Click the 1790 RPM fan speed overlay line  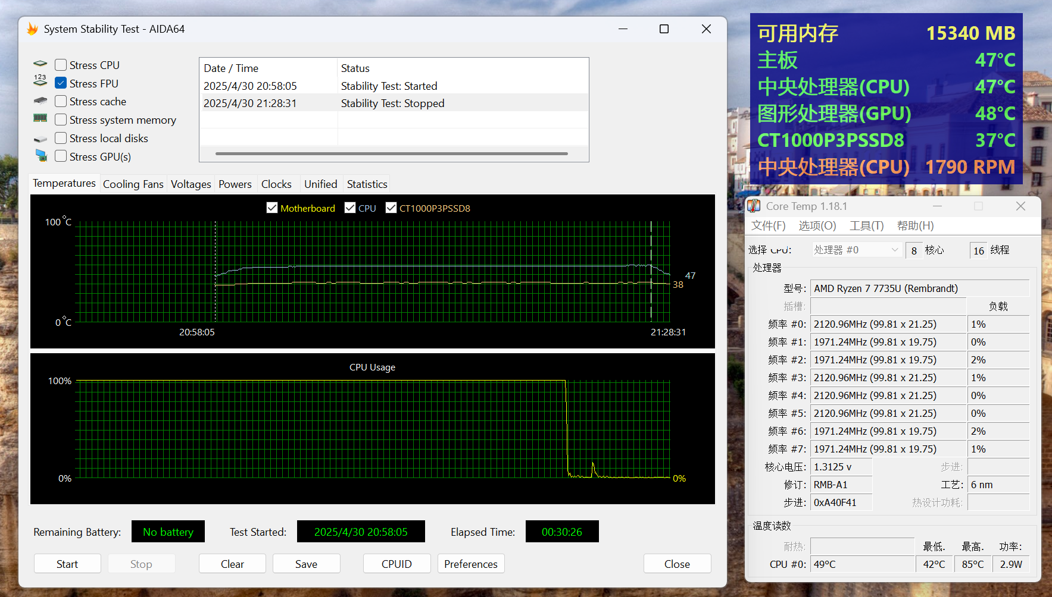point(886,167)
